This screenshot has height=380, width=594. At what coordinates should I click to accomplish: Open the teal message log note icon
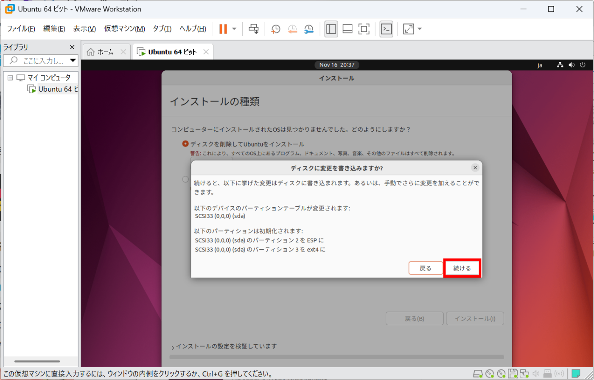(576, 374)
